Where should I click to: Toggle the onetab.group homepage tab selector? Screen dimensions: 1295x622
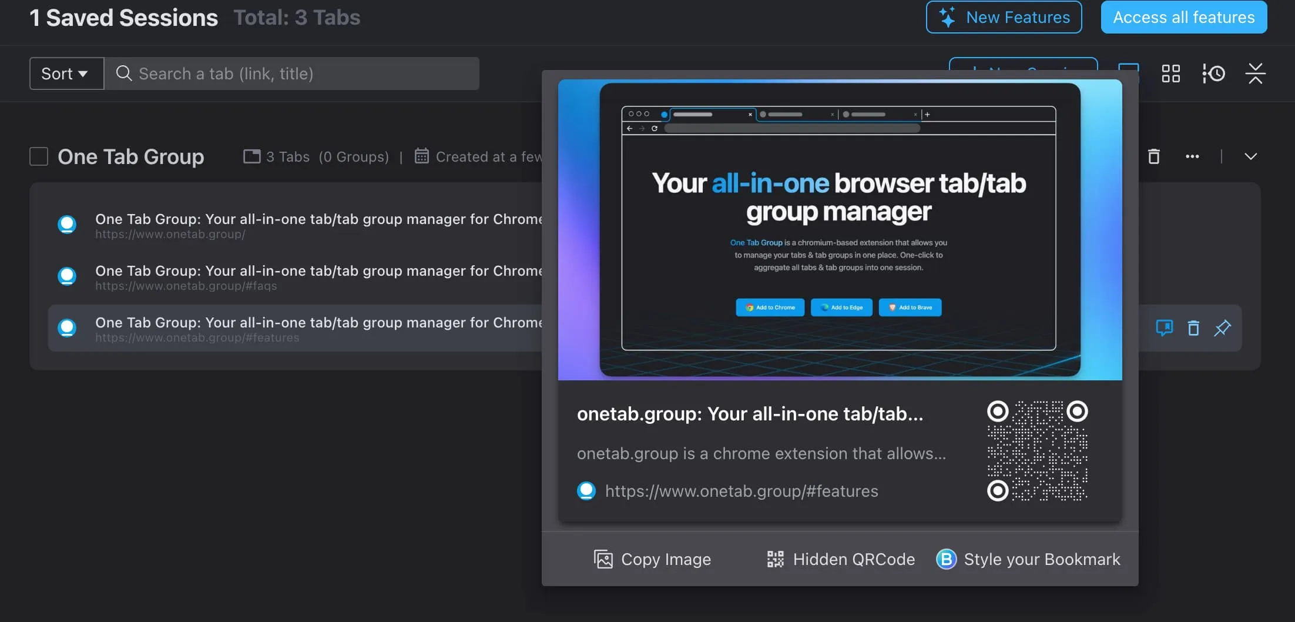point(67,224)
